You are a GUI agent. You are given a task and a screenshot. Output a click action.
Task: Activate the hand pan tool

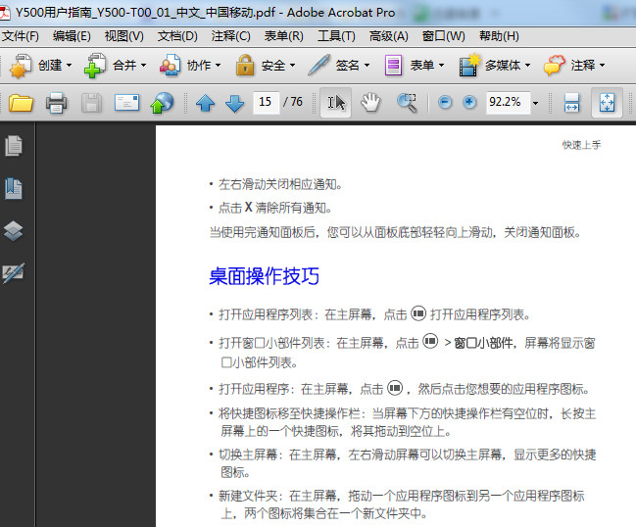click(x=370, y=103)
